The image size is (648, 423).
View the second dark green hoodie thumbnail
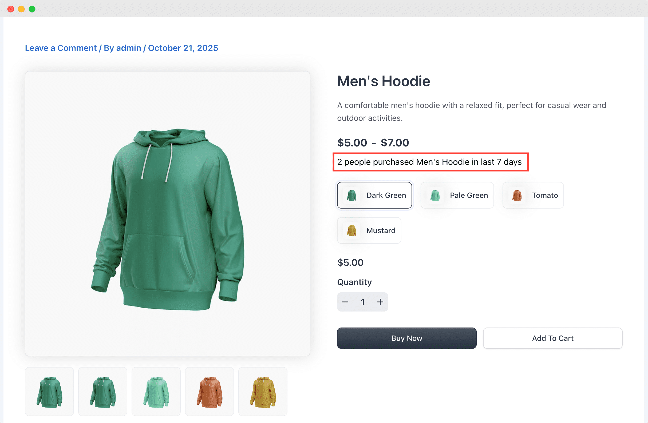click(103, 392)
